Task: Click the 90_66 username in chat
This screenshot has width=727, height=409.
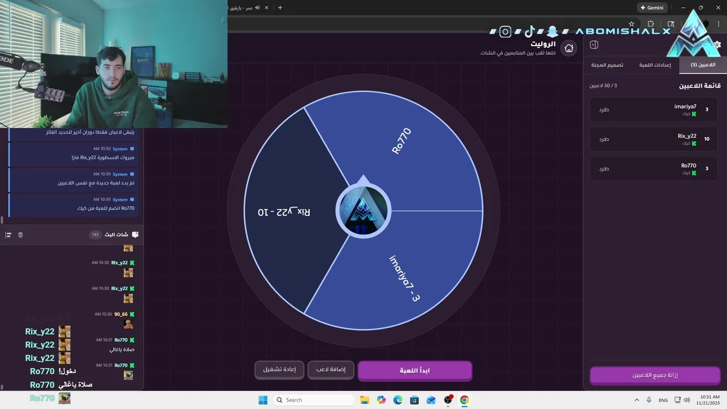Action: tap(121, 314)
